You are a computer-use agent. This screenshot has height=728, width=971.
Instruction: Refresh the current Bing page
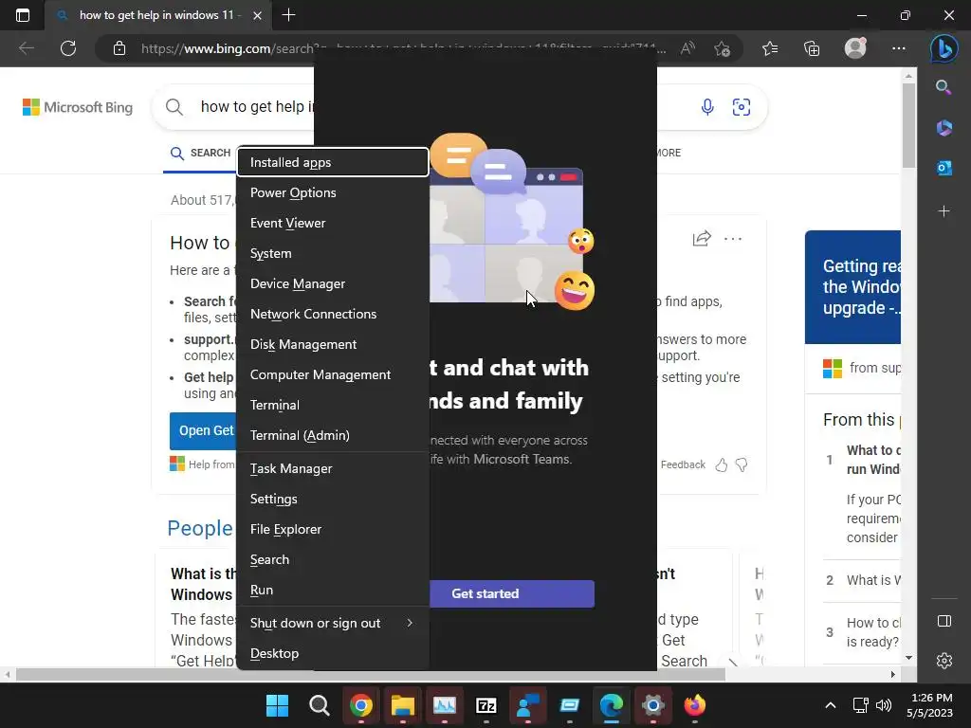pos(68,48)
